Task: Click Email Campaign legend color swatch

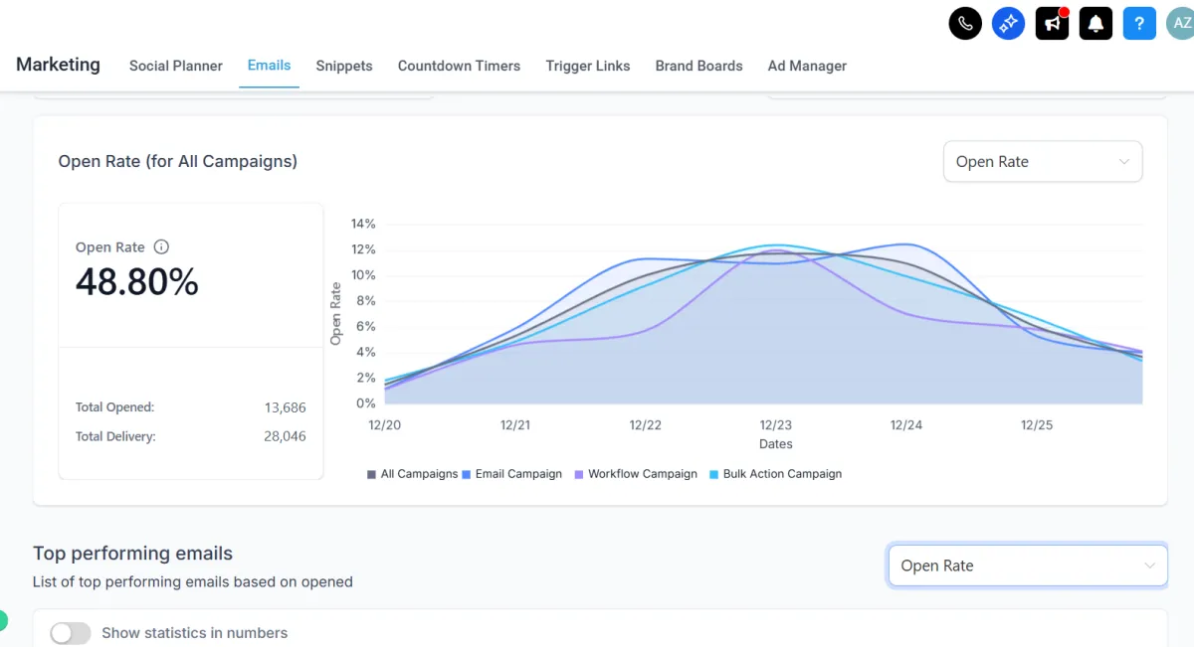Action: pyautogui.click(x=468, y=475)
